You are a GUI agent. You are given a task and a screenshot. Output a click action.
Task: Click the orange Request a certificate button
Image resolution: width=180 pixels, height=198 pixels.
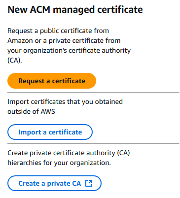pyautogui.click(x=52, y=81)
